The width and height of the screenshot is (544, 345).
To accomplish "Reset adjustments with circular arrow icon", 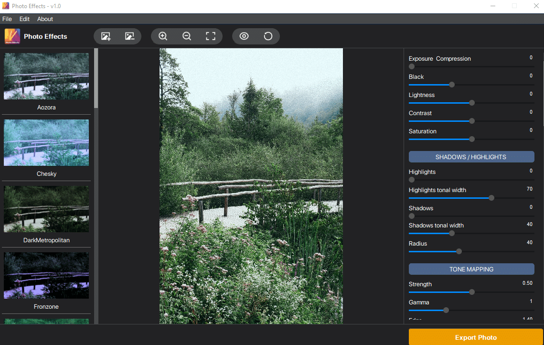I will pos(268,36).
